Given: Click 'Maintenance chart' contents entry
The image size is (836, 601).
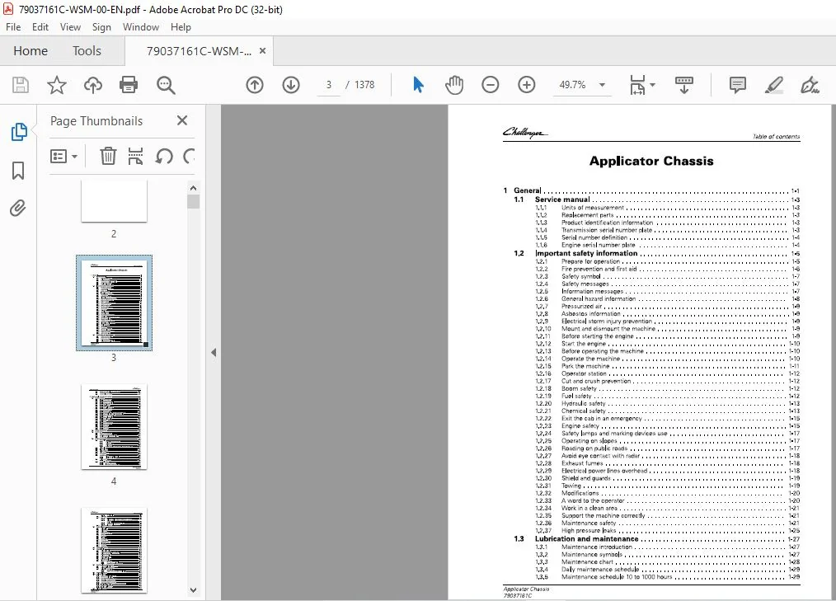Looking at the screenshot, I should pyautogui.click(x=587, y=562).
